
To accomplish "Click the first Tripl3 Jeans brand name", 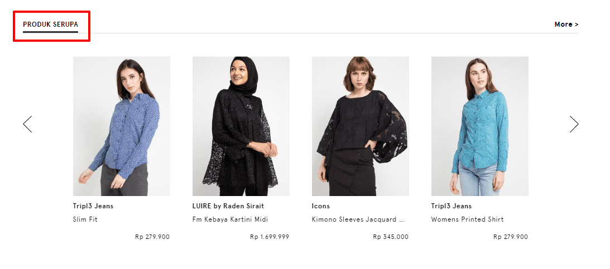I will [93, 206].
